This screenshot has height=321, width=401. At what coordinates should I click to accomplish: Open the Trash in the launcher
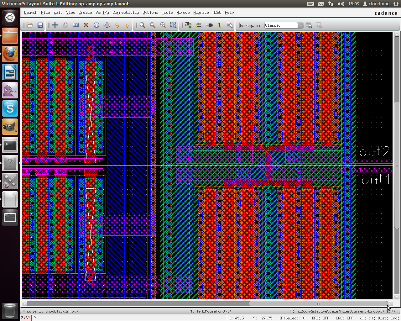[10, 310]
